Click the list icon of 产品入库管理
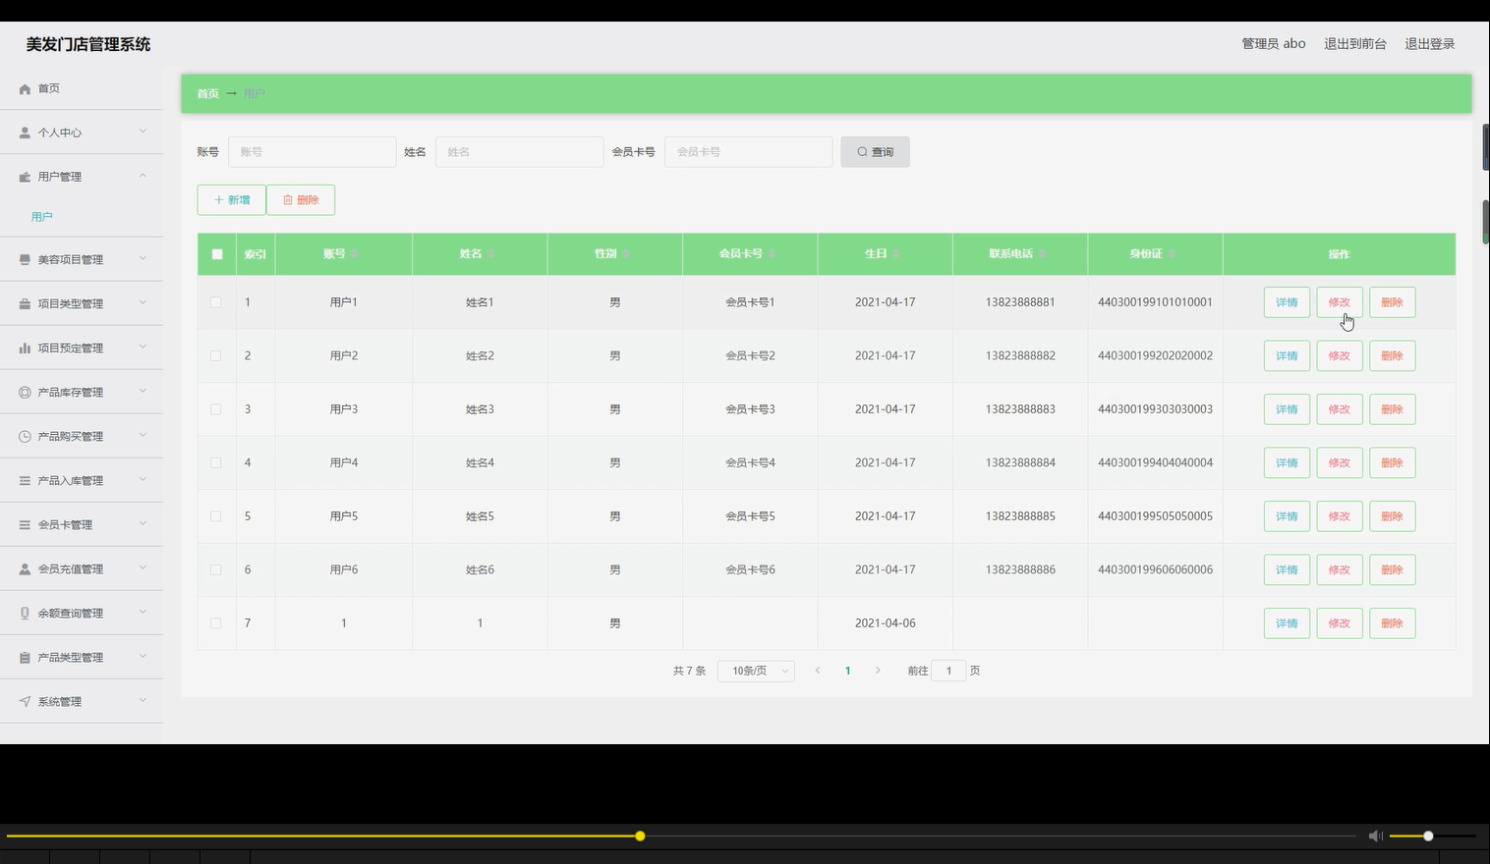Image resolution: width=1490 pixels, height=864 pixels. pos(25,480)
